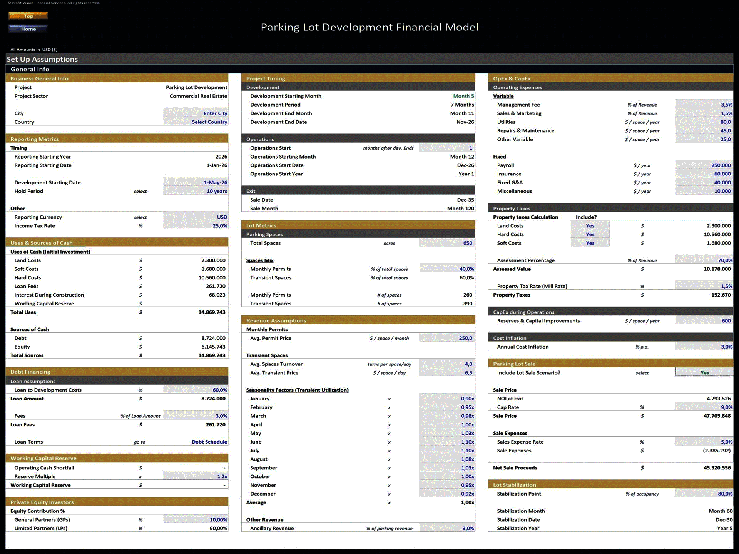The height and width of the screenshot is (554, 739).
Task: Select Management Fee 3,5% input cell
Action: click(x=704, y=105)
